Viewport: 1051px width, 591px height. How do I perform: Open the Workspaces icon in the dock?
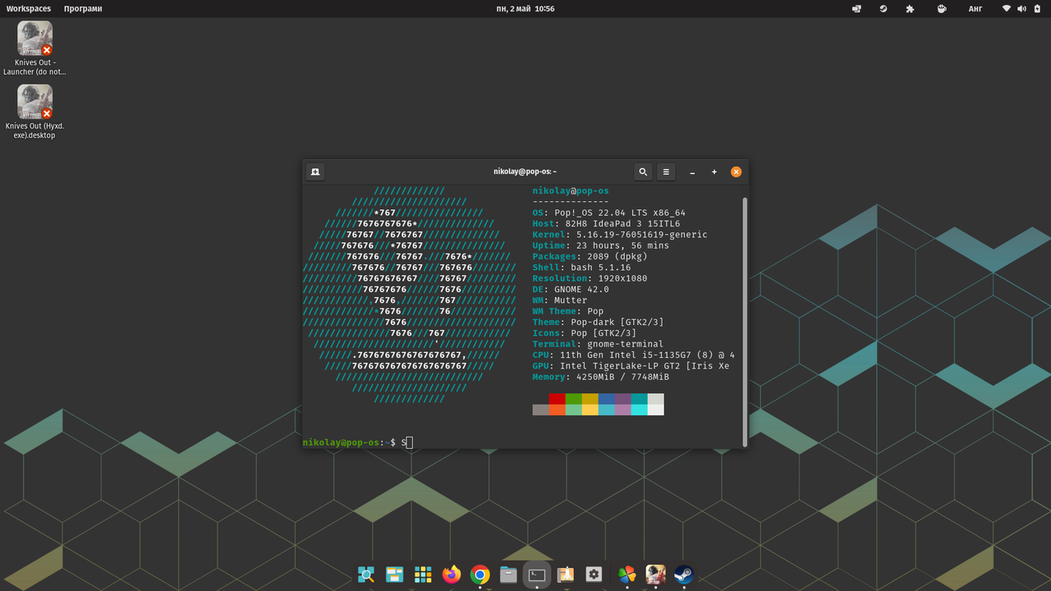(x=394, y=575)
